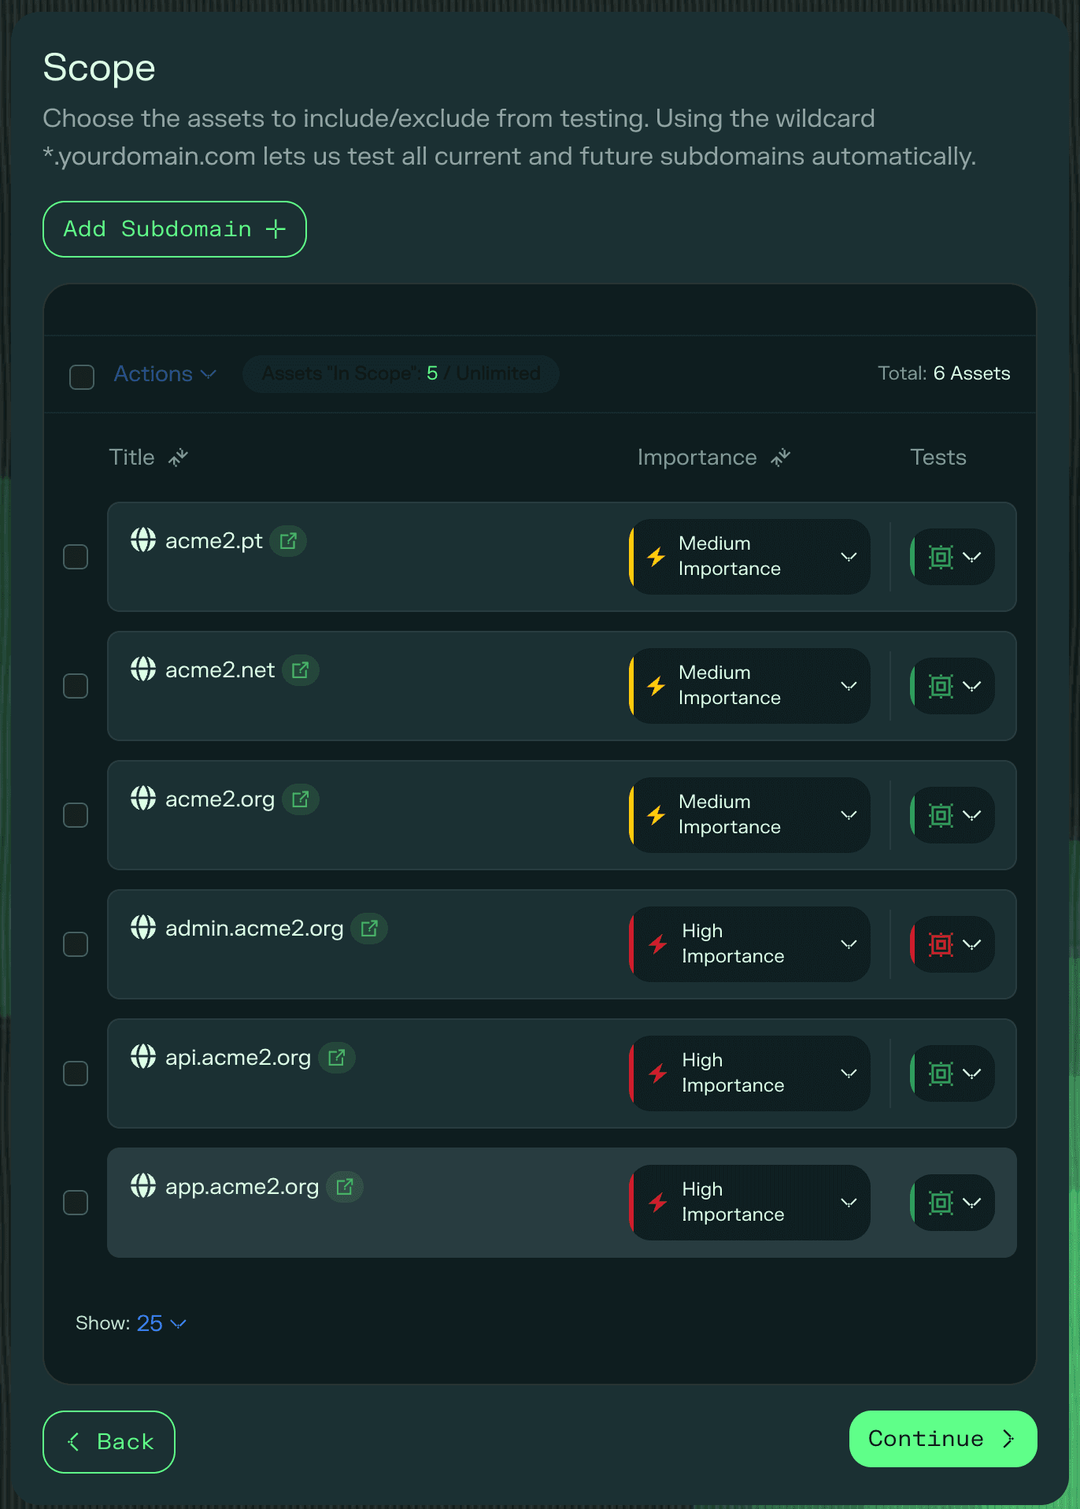The height and width of the screenshot is (1509, 1080).
Task: Check the api.acme2.org row checkbox
Action: (x=76, y=1073)
